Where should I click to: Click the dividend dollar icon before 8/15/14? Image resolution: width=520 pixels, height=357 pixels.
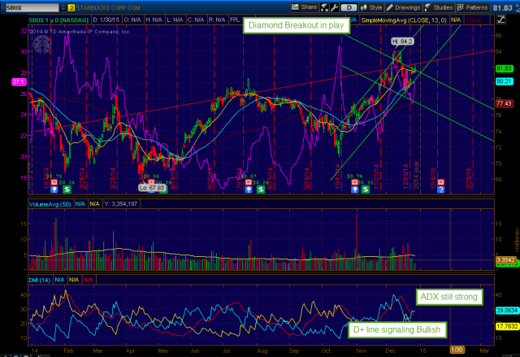(x=261, y=189)
